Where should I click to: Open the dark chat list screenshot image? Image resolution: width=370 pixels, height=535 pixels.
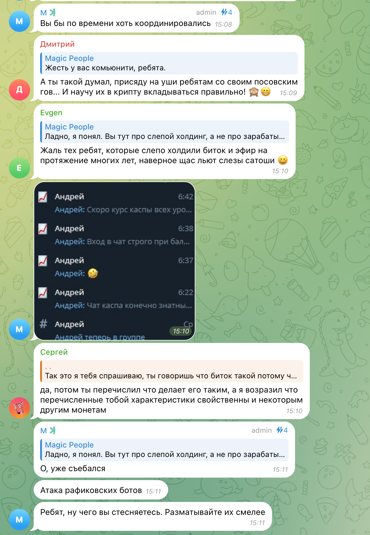(x=114, y=261)
